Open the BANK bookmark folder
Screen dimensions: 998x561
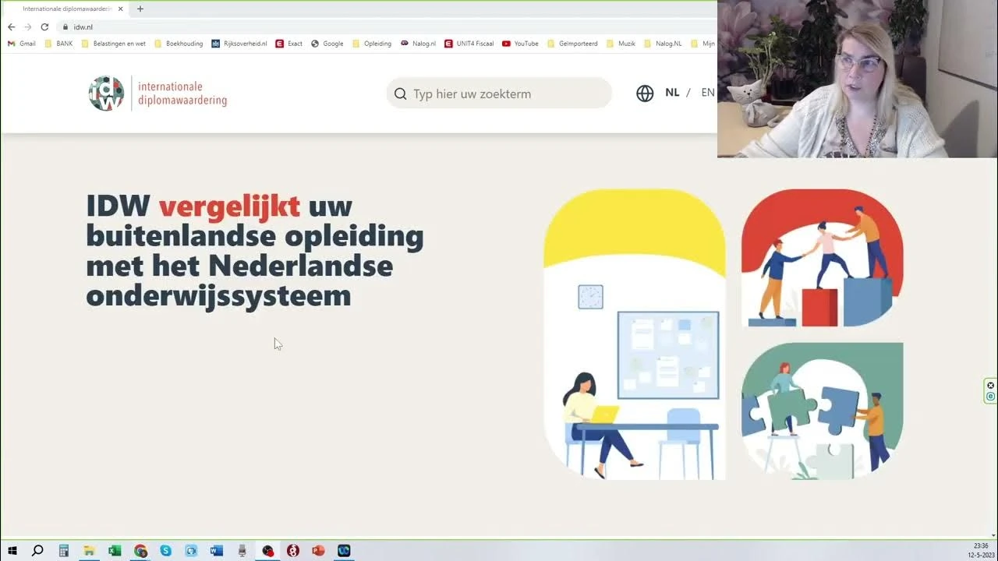point(58,44)
